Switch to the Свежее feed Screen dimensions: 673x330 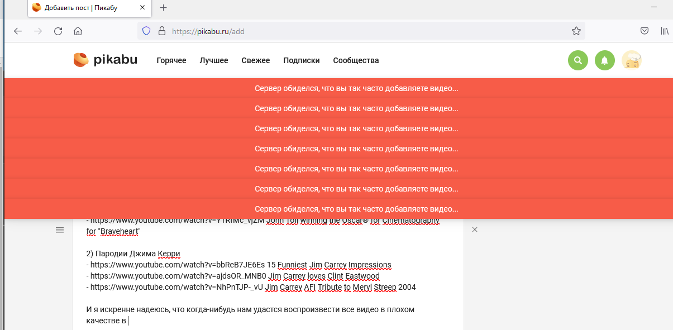click(255, 60)
